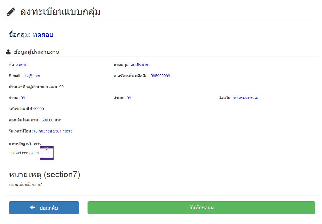The image size is (322, 224).
Task: Click the email value test@com
Action: point(31,76)
